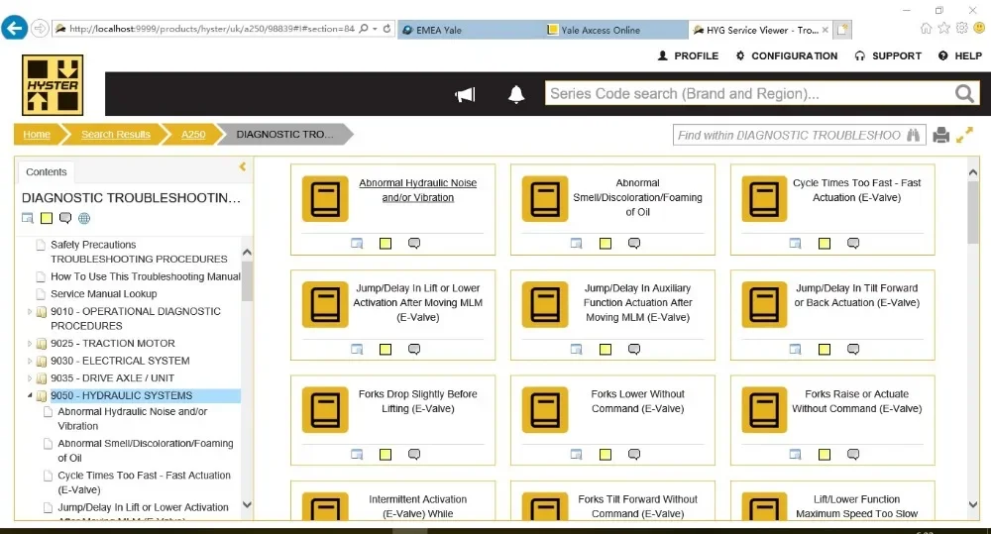Click globe icon under contents title
This screenshot has height=534, width=991.
pos(84,218)
